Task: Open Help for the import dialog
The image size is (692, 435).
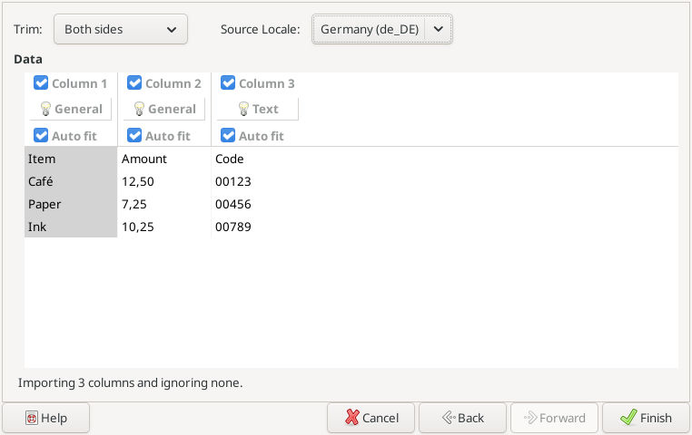Action: [46, 418]
